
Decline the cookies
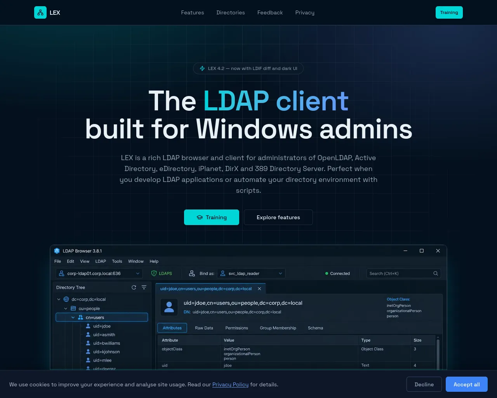pyautogui.click(x=424, y=384)
